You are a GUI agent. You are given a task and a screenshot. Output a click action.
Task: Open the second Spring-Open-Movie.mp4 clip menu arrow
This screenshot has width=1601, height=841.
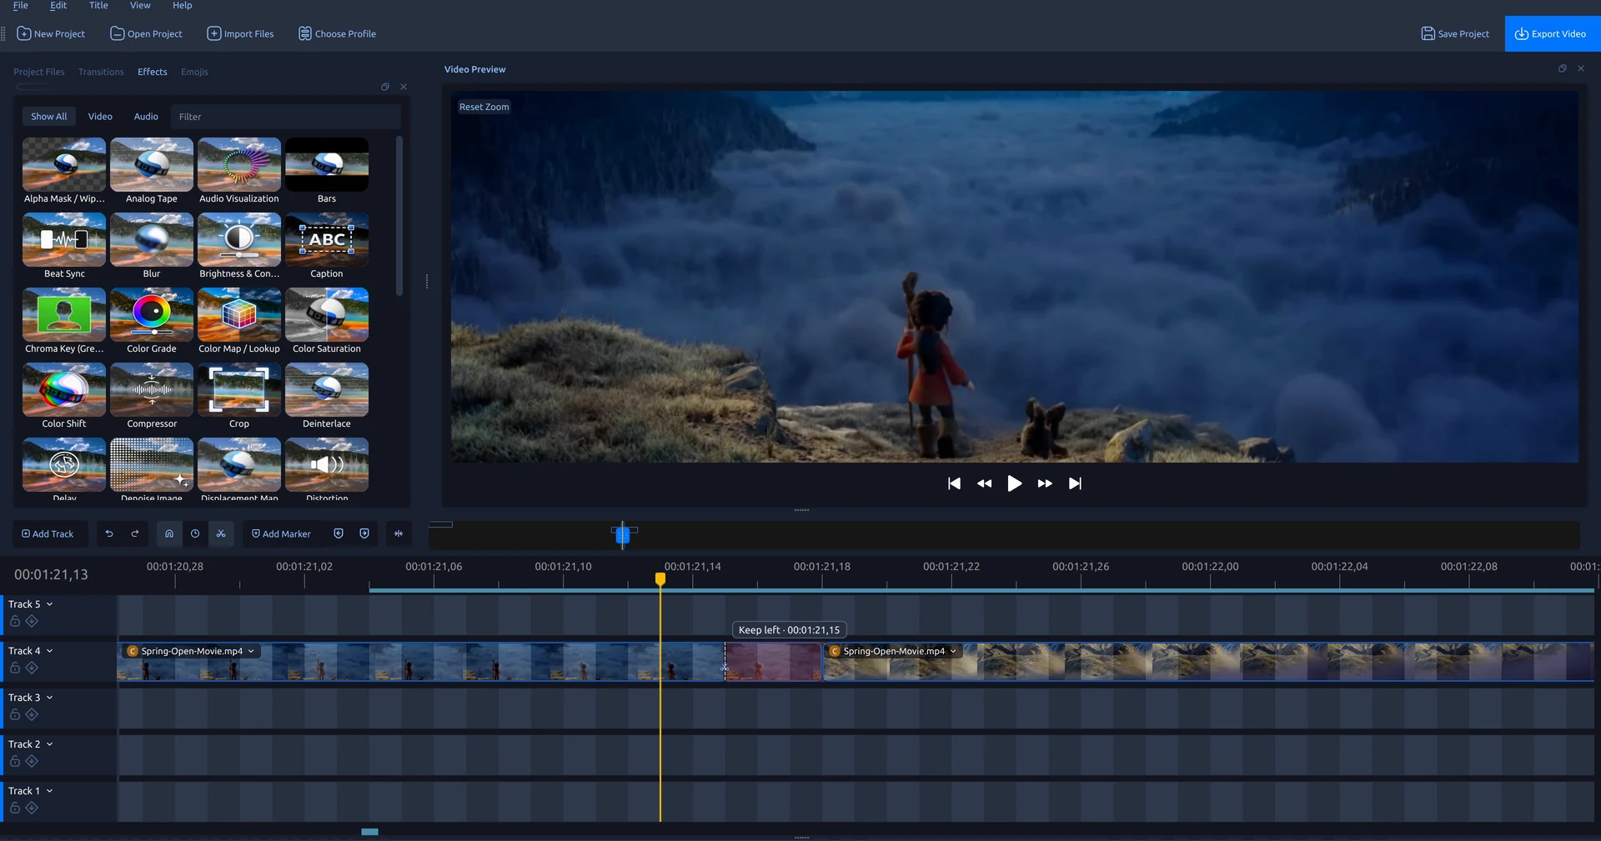[953, 651]
